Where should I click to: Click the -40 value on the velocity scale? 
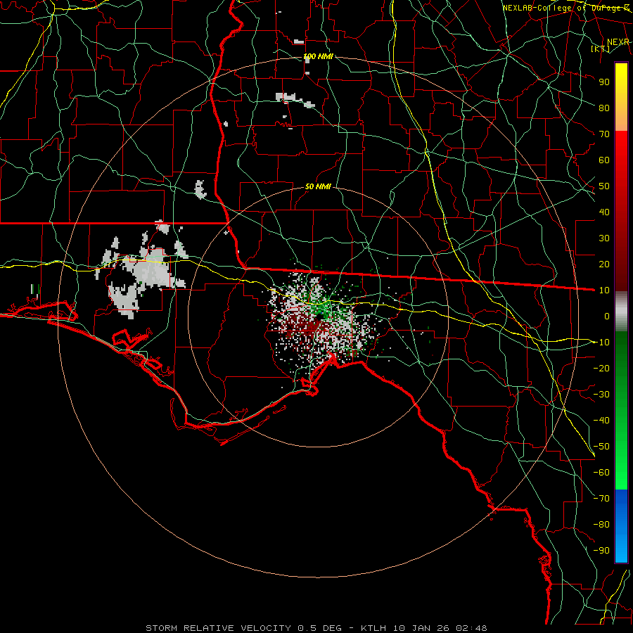click(x=601, y=421)
